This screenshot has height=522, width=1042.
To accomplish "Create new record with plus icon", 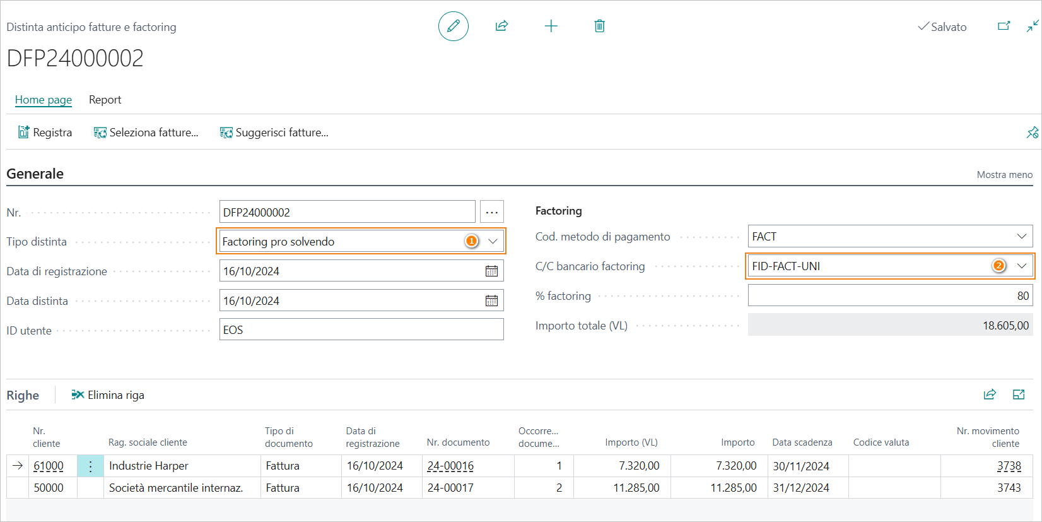I will pos(551,26).
